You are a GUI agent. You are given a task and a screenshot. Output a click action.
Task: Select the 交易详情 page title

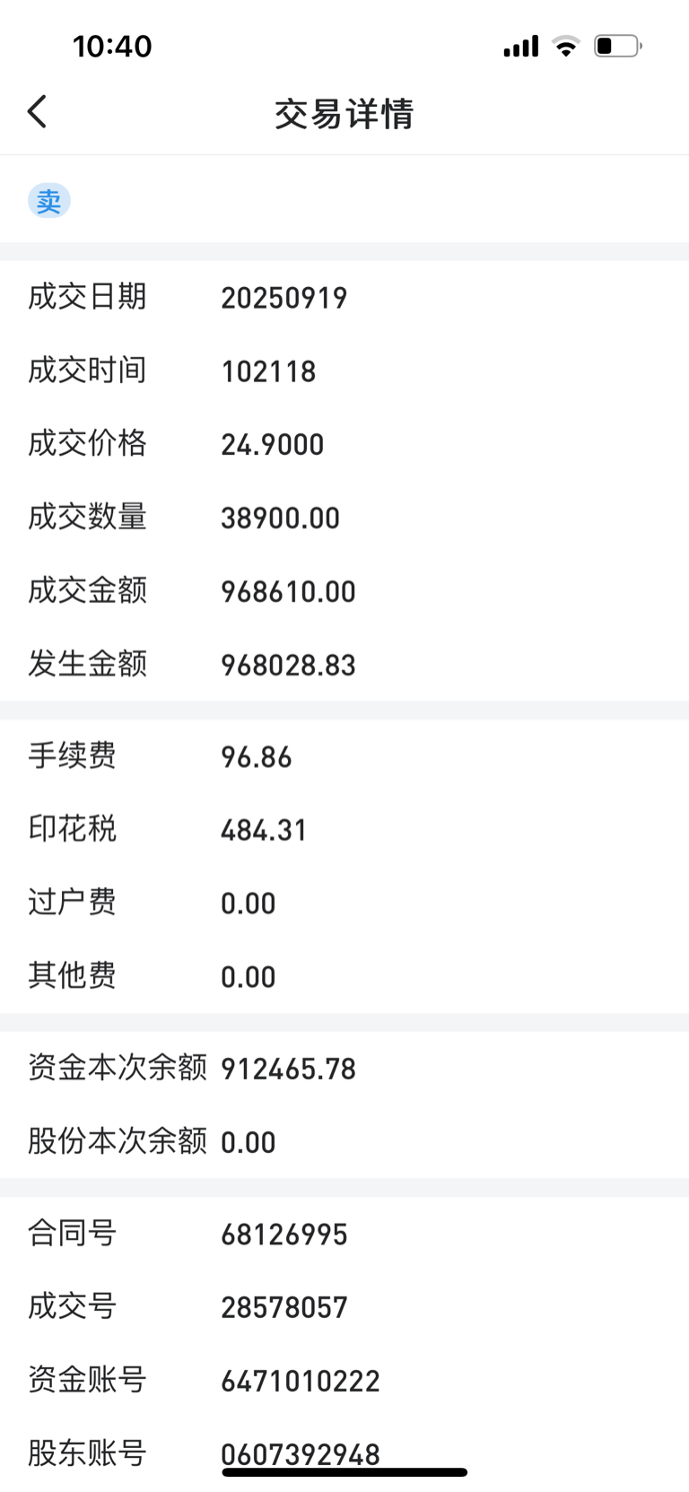[x=344, y=114]
